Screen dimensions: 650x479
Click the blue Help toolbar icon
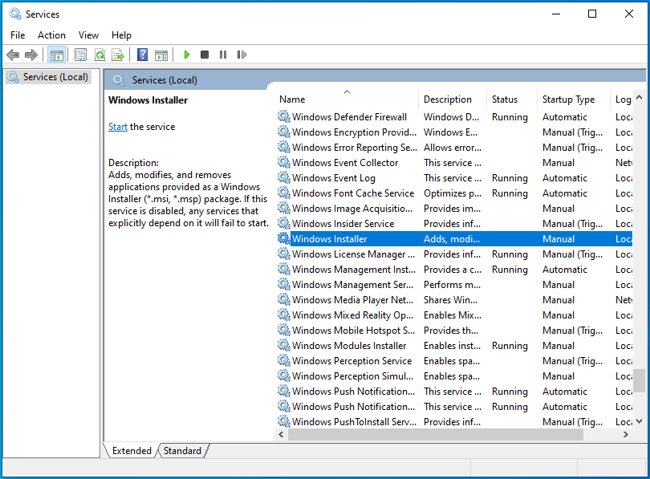[142, 55]
